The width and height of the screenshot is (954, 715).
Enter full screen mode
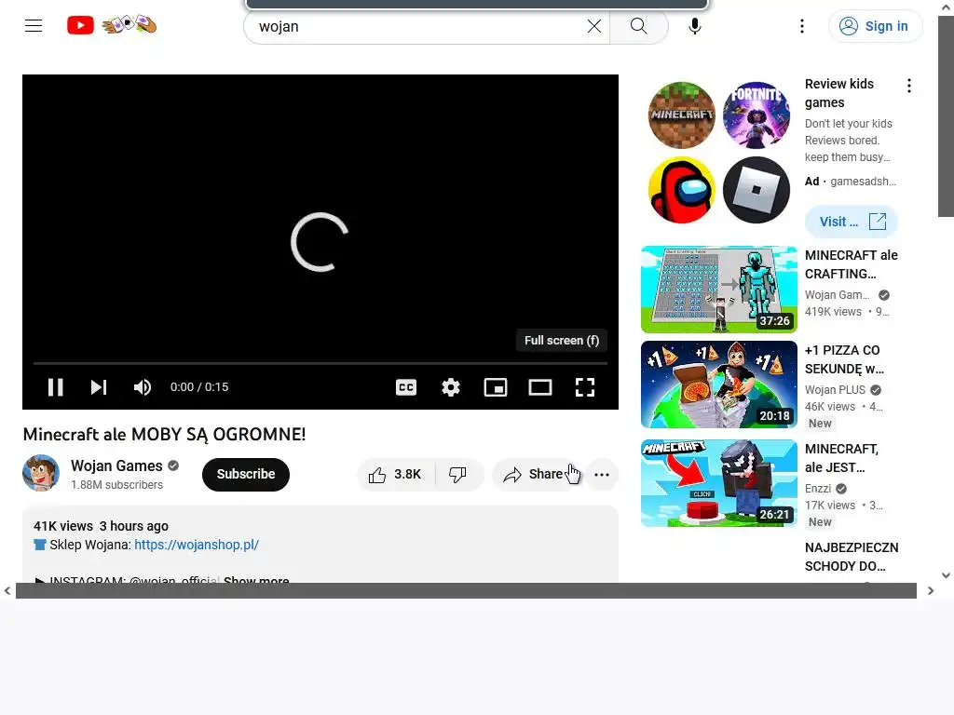point(585,387)
